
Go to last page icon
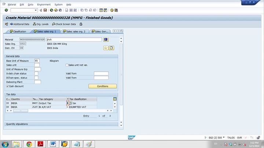pyautogui.click(x=95, y=10)
